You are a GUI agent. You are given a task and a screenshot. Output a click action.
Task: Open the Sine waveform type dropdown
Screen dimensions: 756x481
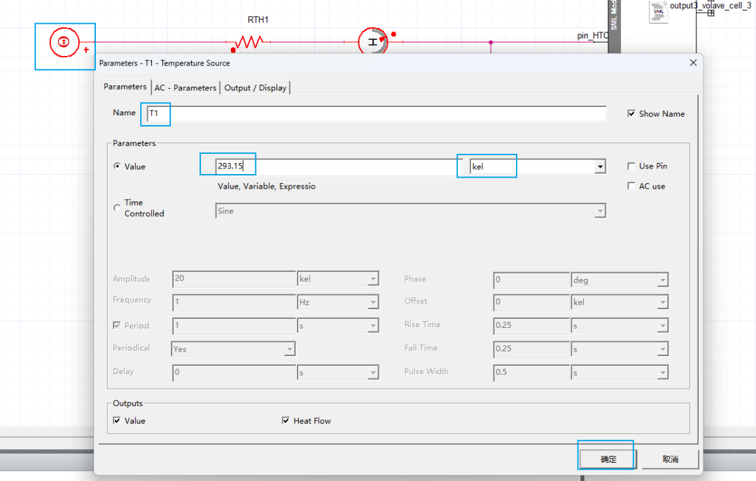click(599, 211)
